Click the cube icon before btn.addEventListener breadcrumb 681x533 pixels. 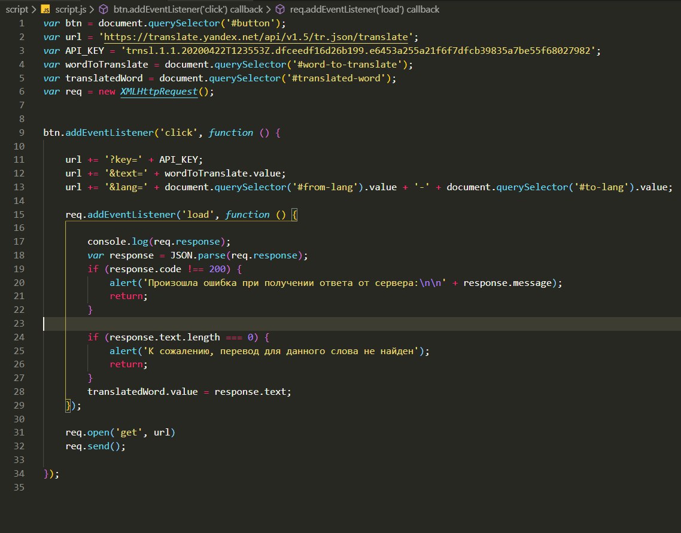104,9
